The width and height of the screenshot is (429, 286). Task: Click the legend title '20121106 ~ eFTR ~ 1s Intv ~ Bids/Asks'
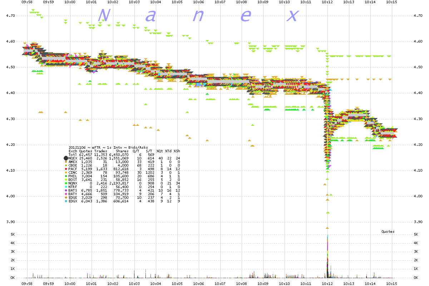pyautogui.click(x=108, y=147)
